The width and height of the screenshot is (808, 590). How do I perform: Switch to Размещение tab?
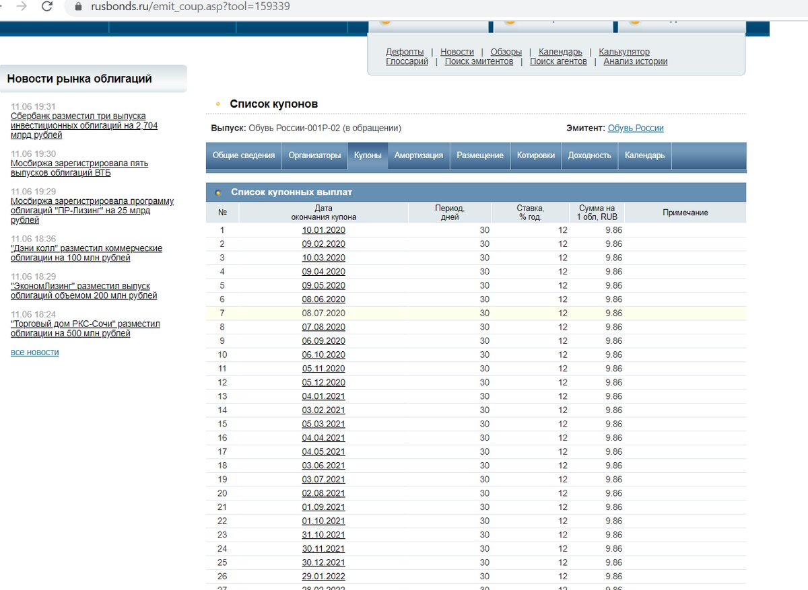[x=480, y=155]
